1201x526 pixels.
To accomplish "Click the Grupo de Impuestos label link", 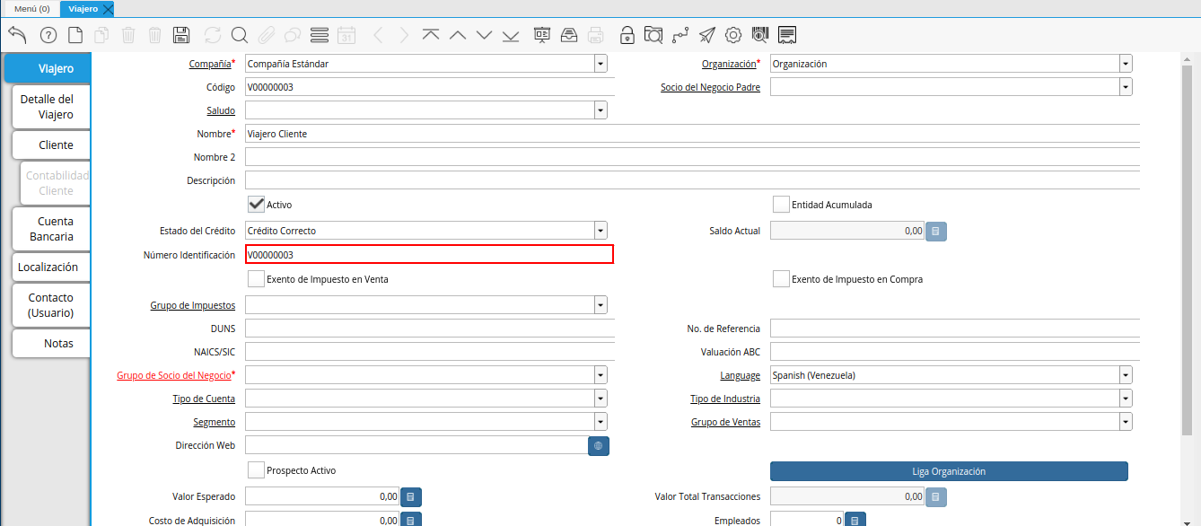I will (192, 306).
